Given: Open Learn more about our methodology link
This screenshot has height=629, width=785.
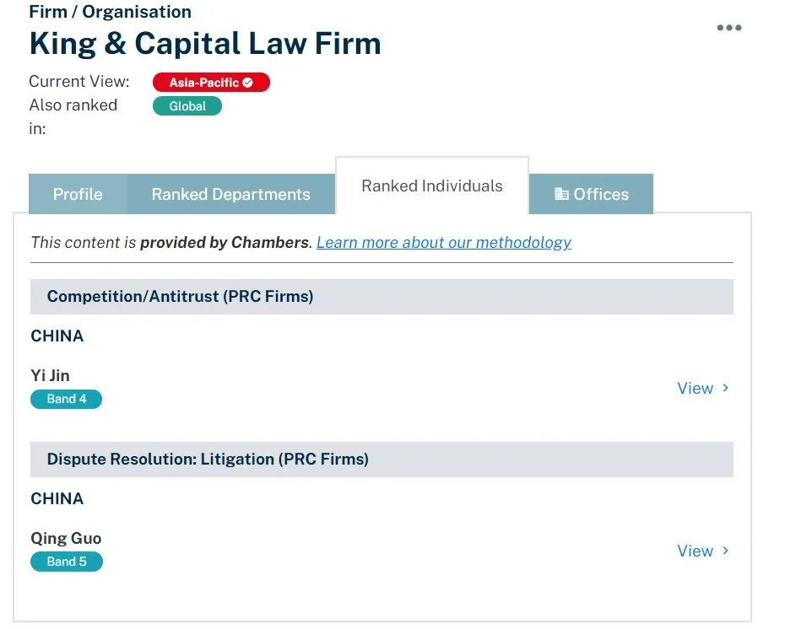Looking at the screenshot, I should [x=443, y=243].
